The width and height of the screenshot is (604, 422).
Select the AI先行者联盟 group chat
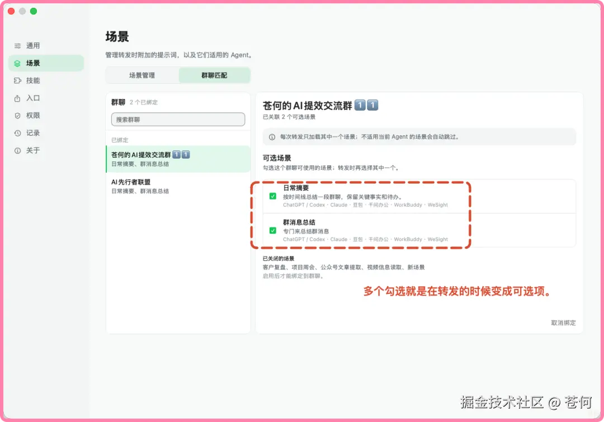[x=178, y=186]
